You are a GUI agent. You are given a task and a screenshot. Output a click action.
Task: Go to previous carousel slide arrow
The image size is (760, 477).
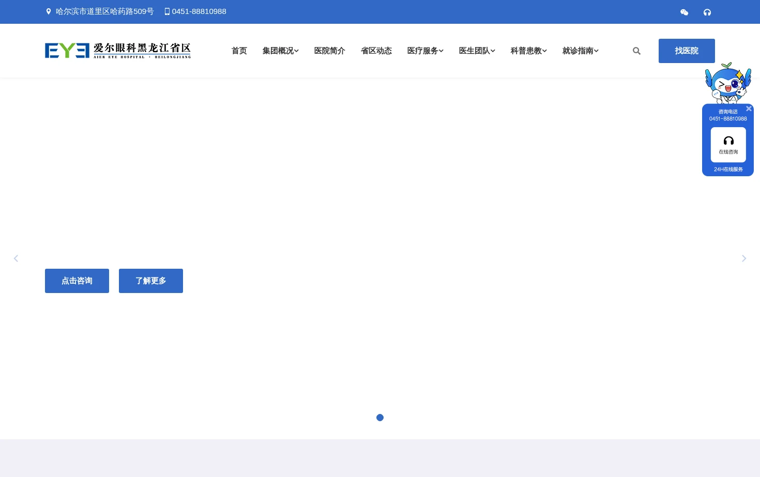16,258
